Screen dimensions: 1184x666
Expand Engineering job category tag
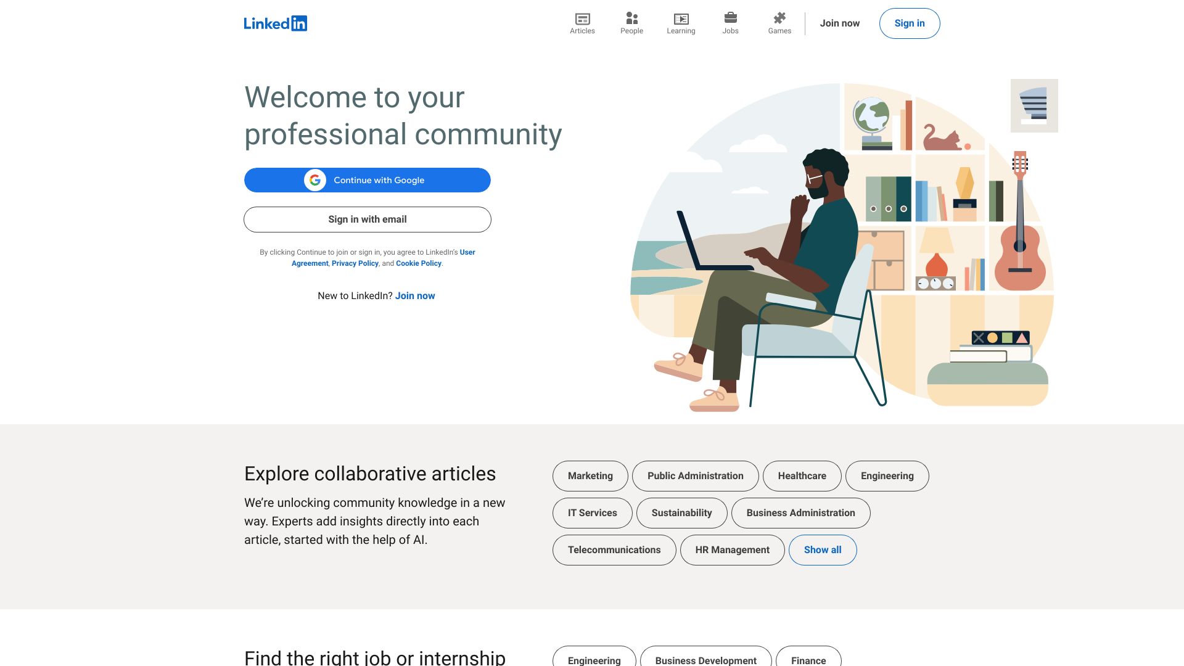pos(594,660)
